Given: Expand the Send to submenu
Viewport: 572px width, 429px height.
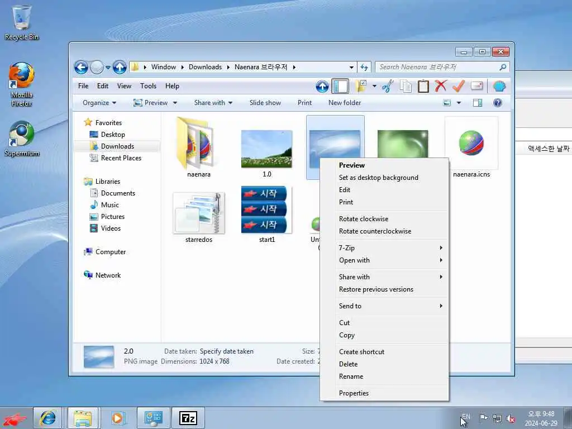Looking at the screenshot, I should tap(384, 306).
